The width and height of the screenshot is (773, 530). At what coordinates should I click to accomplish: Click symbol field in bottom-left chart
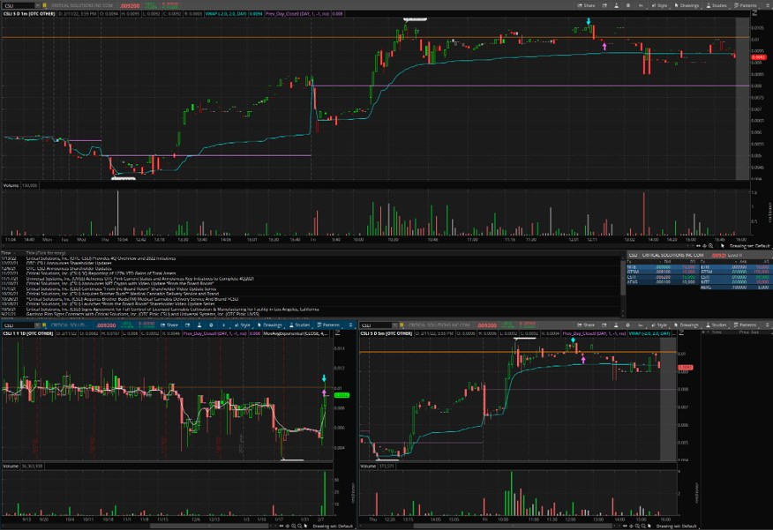pyautogui.click(x=19, y=325)
